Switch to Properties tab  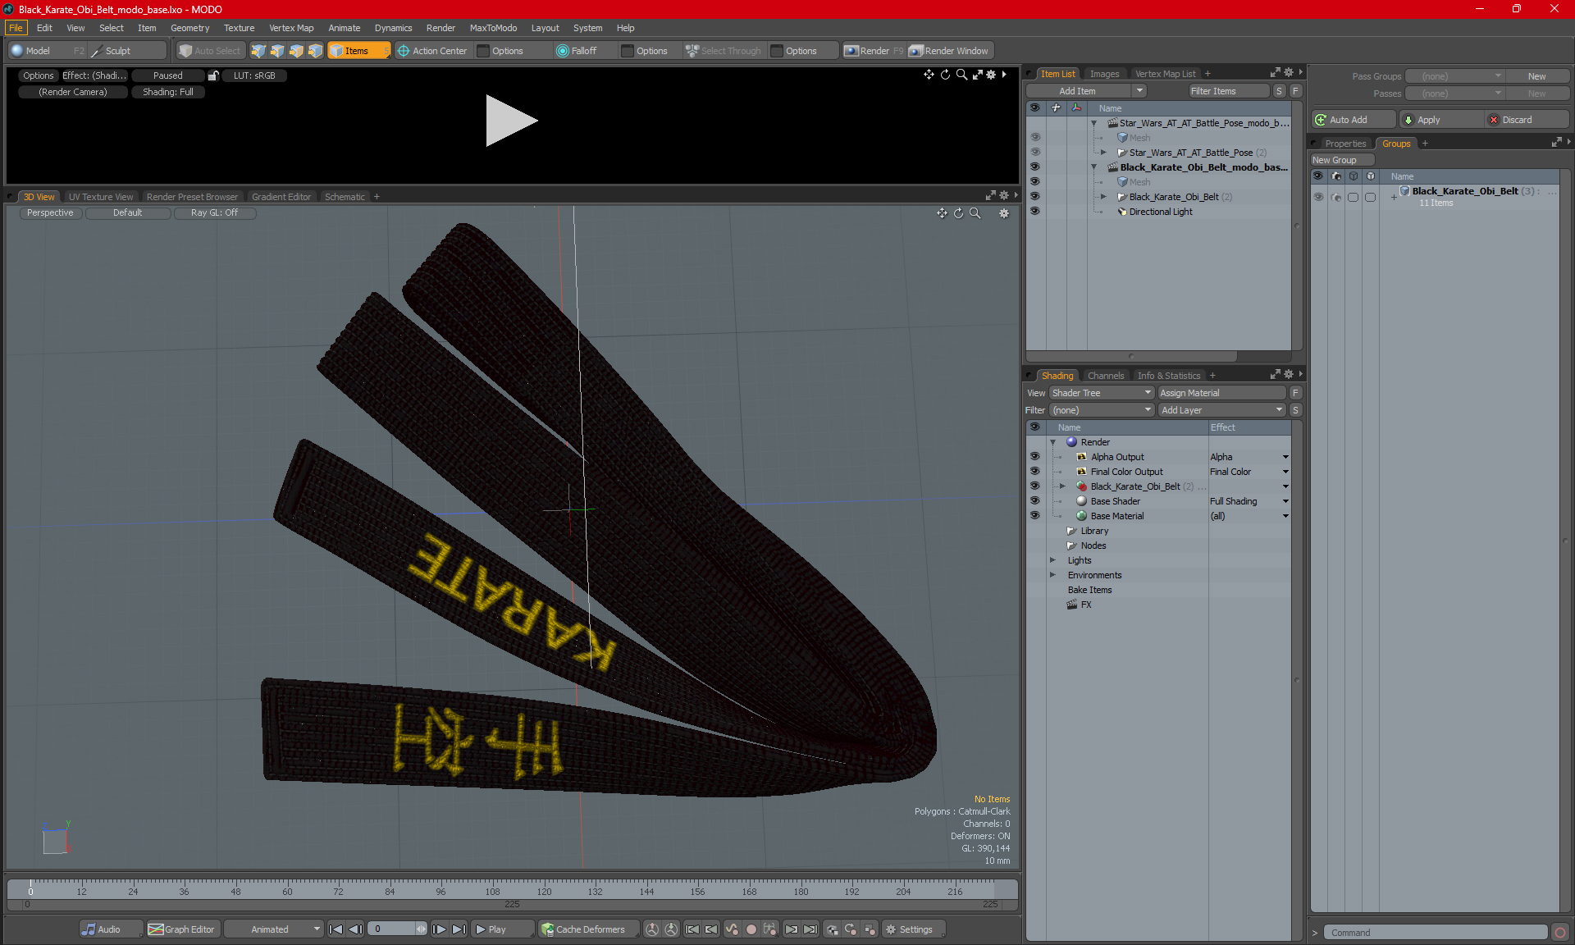click(x=1345, y=144)
